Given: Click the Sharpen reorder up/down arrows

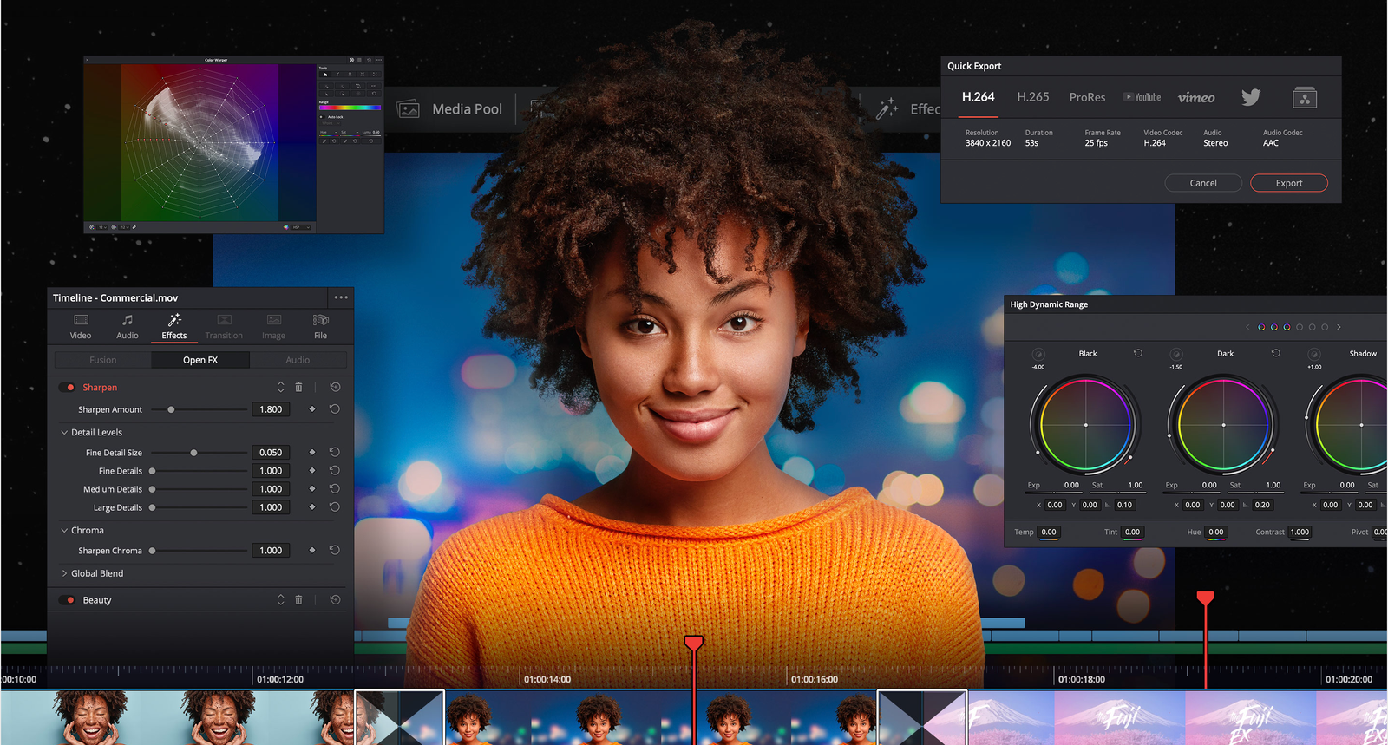Looking at the screenshot, I should pos(280,387).
